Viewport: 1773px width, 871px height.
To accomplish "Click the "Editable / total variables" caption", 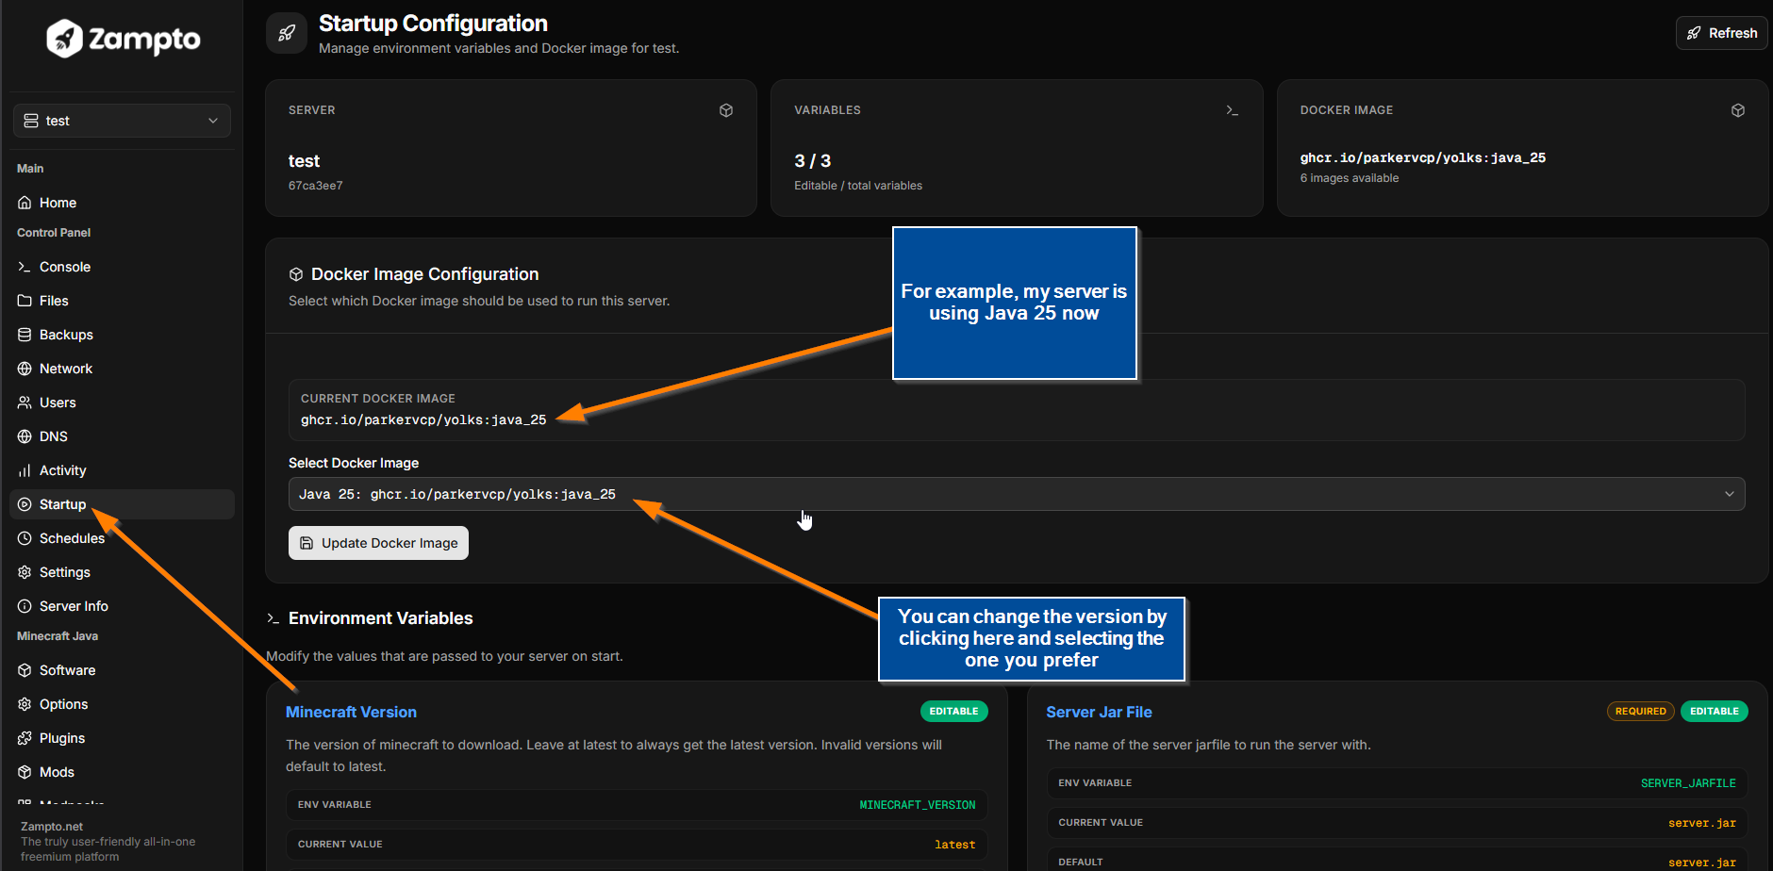I will [x=858, y=186].
